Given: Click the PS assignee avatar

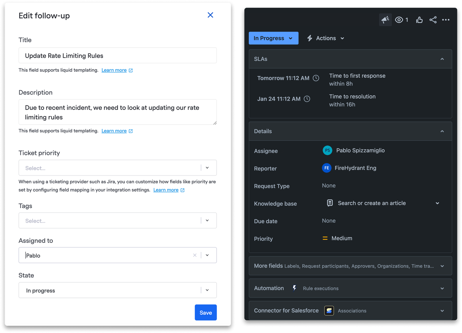Looking at the screenshot, I should click(x=327, y=150).
